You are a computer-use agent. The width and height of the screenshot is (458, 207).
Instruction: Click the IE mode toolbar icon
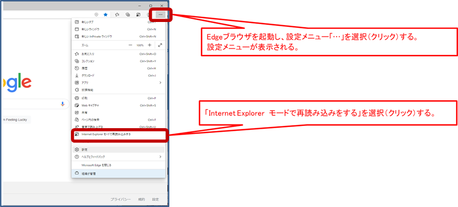[x=139, y=14]
